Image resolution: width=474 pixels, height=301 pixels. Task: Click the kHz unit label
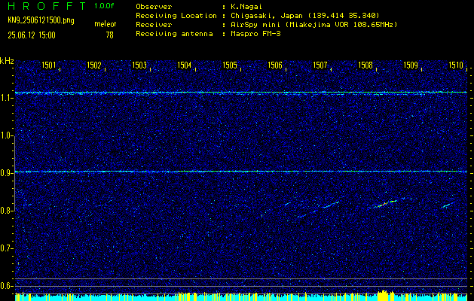click(x=7, y=61)
